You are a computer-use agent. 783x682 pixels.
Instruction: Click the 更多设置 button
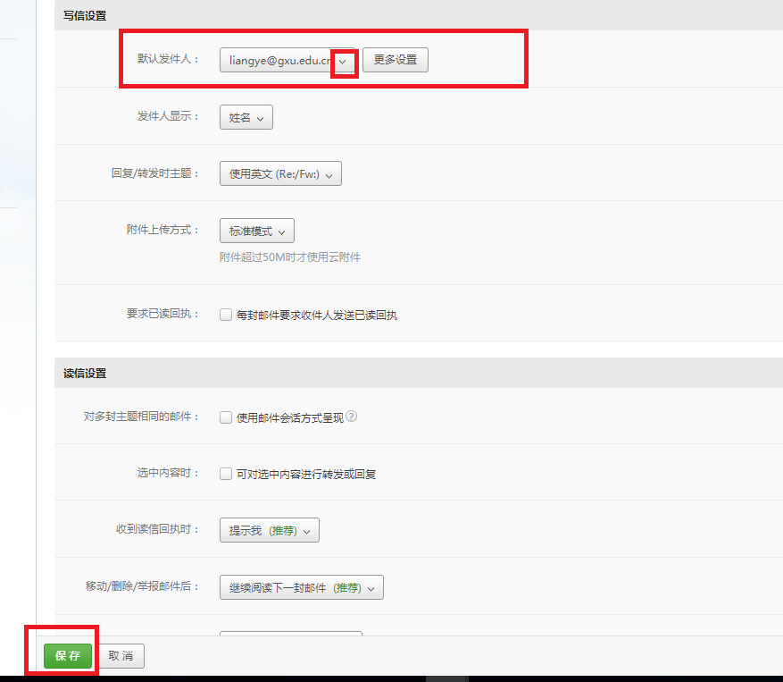point(395,60)
